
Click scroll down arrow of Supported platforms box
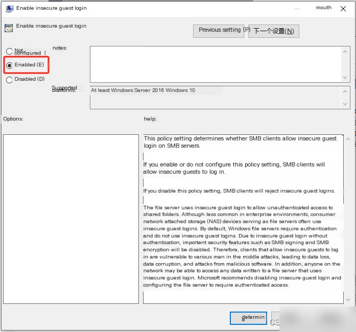(345, 104)
